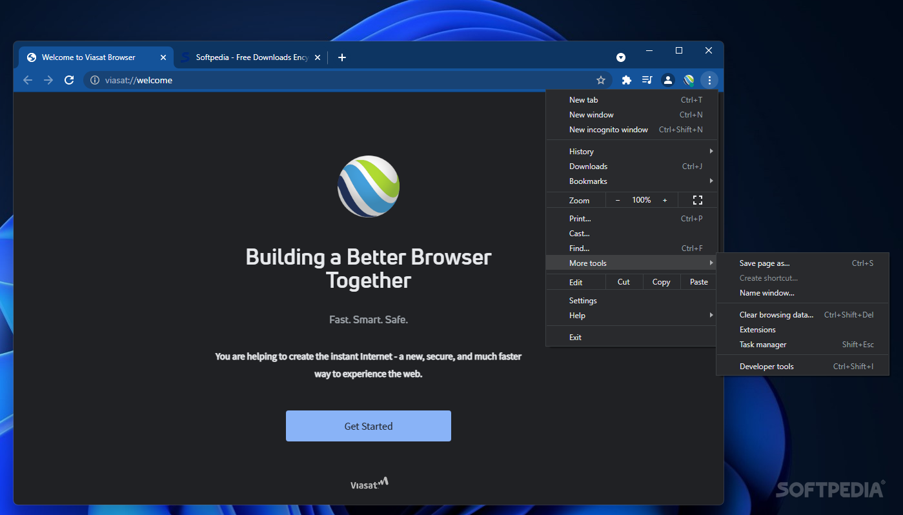
Task: Click the Viasat logo at page bottom
Action: point(369,483)
